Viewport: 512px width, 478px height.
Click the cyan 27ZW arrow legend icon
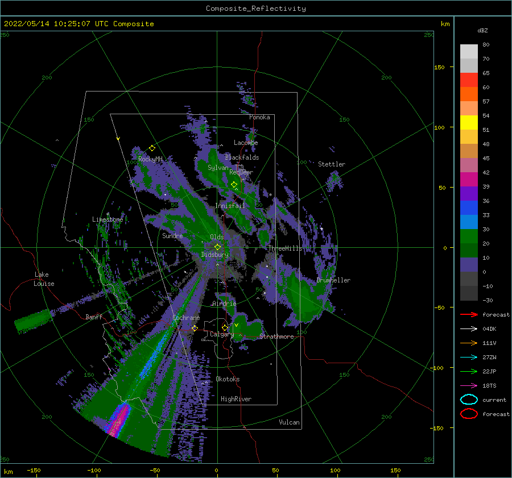coord(469,358)
